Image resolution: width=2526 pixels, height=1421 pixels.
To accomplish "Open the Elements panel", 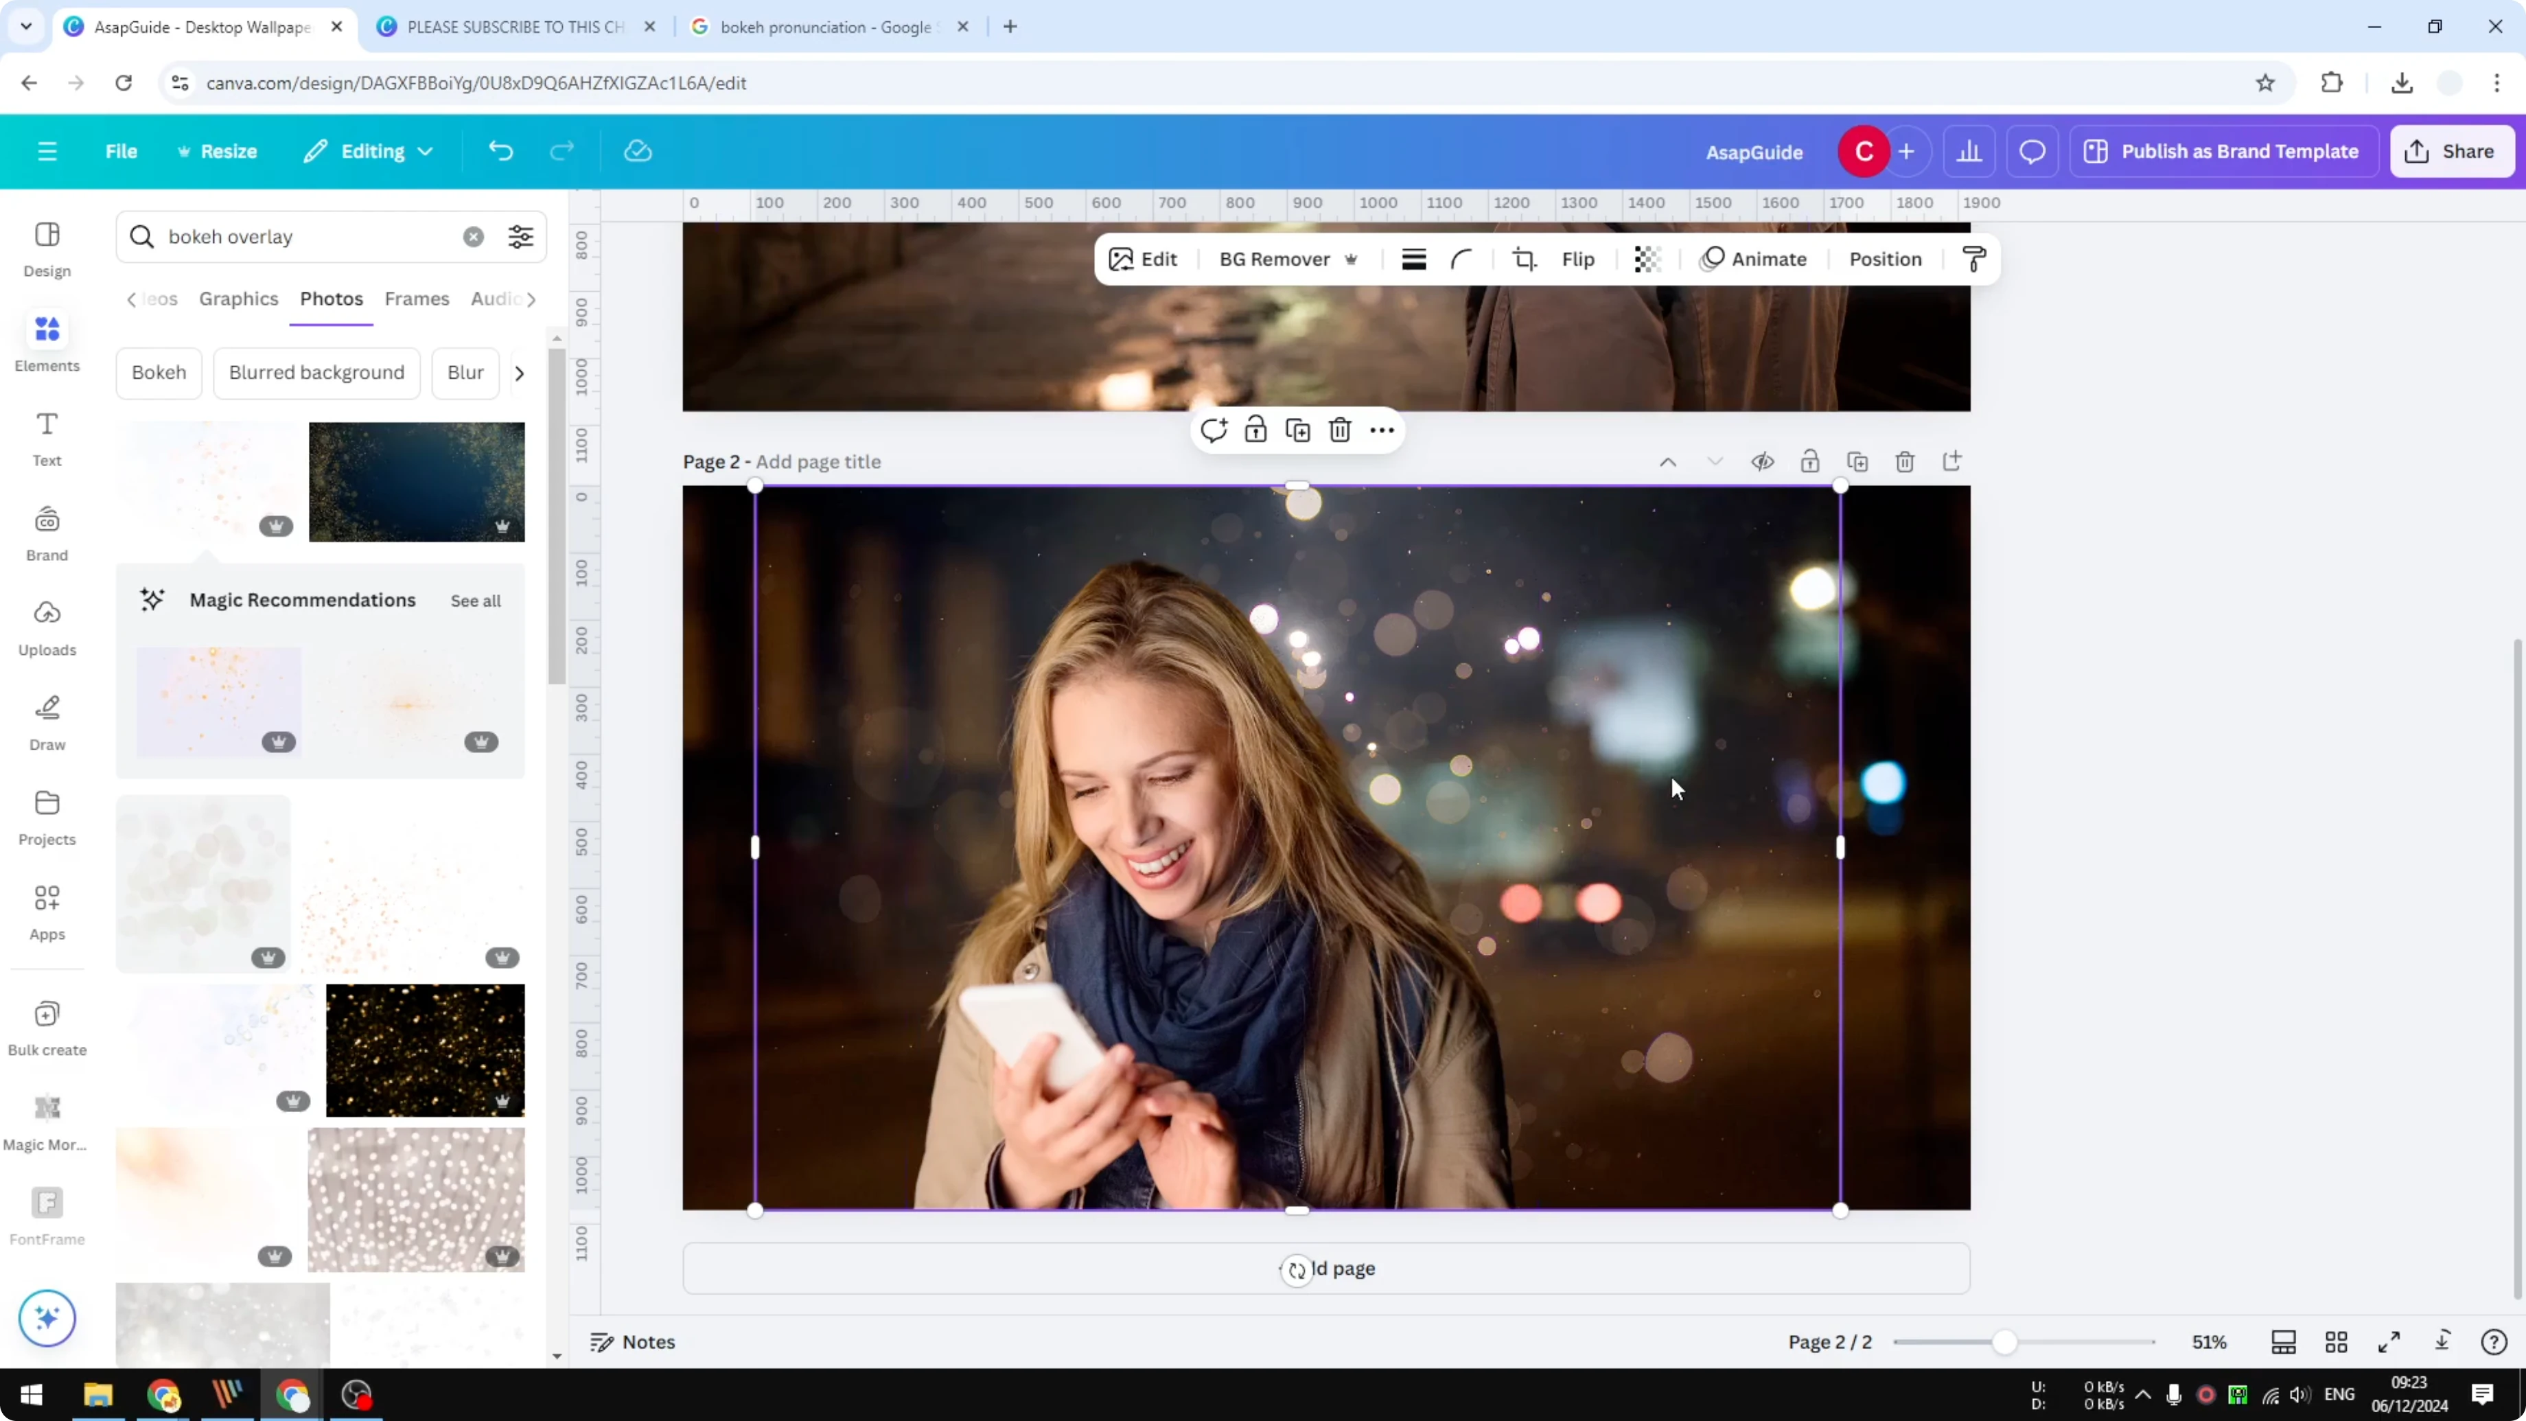I will pos(46,341).
